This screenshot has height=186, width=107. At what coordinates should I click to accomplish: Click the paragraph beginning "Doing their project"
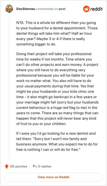click(x=58, y=89)
